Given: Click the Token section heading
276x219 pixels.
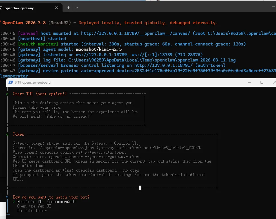Looking at the screenshot, I should coord(19,134).
